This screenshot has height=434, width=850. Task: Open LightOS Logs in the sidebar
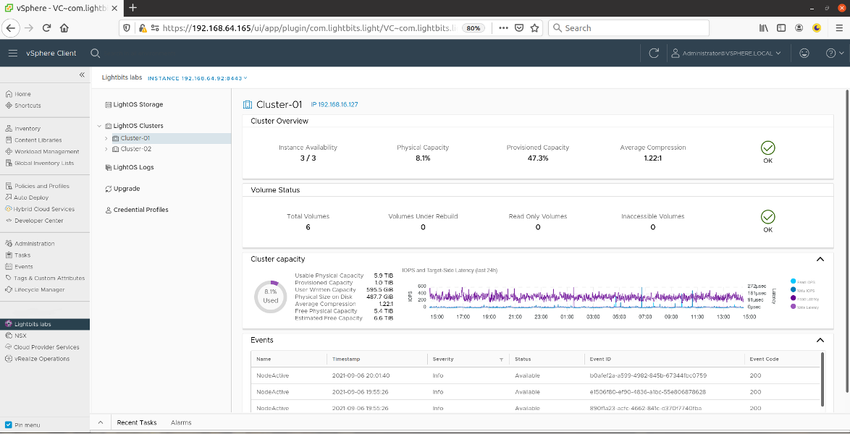click(x=133, y=167)
